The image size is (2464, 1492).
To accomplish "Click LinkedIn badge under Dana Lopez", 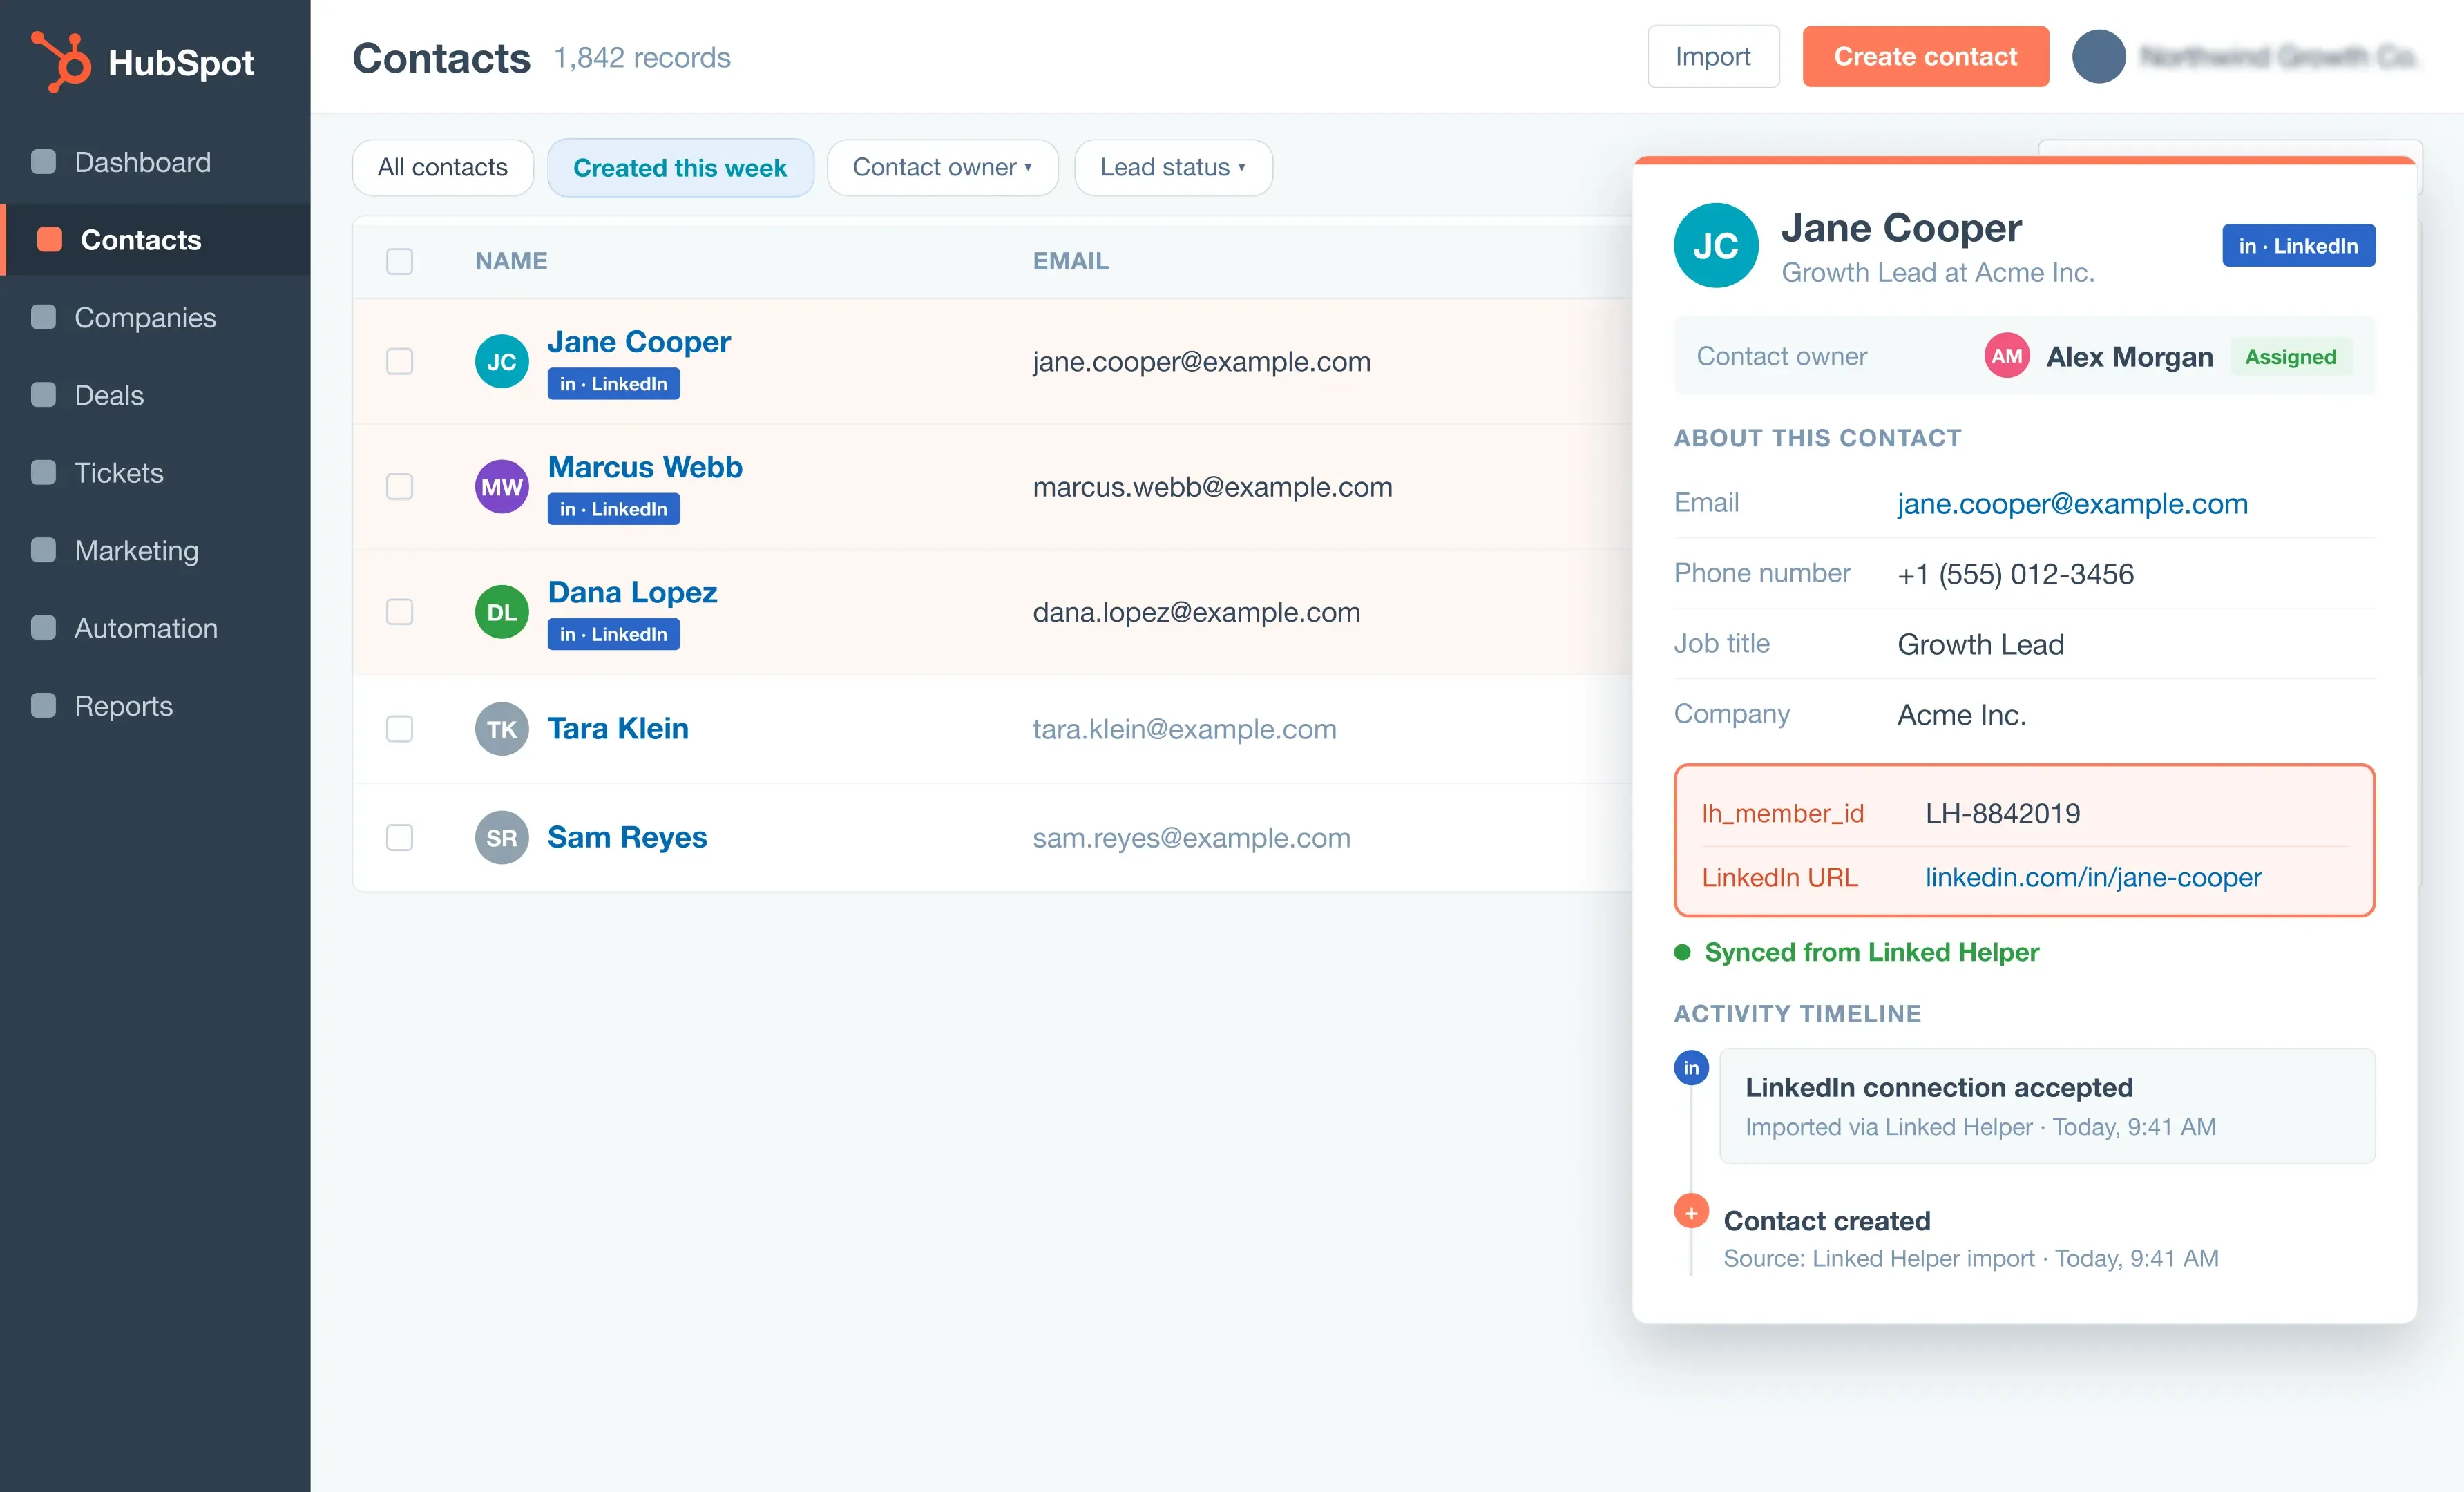I will pyautogui.click(x=613, y=634).
